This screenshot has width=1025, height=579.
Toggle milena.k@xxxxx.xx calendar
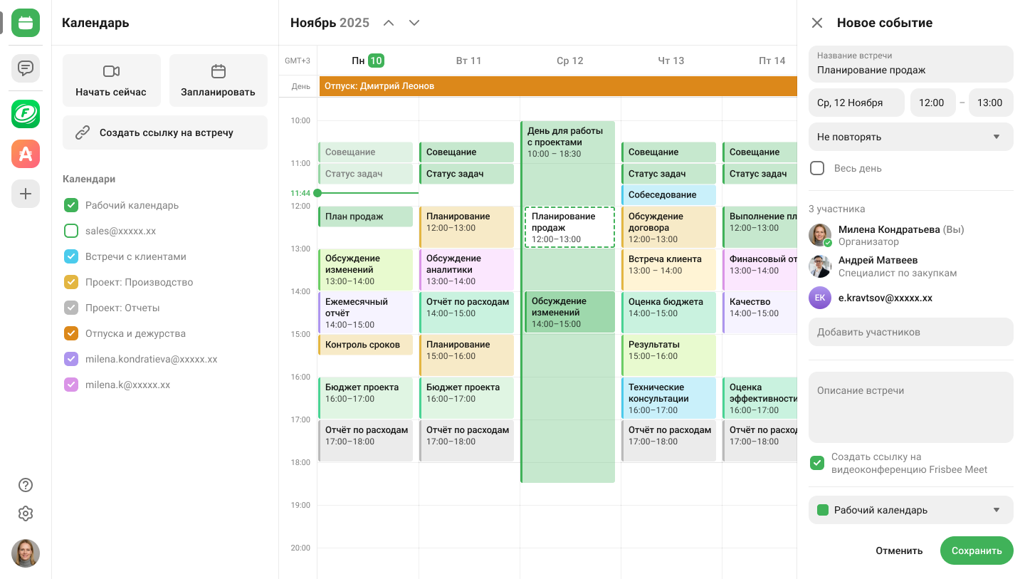tap(71, 385)
